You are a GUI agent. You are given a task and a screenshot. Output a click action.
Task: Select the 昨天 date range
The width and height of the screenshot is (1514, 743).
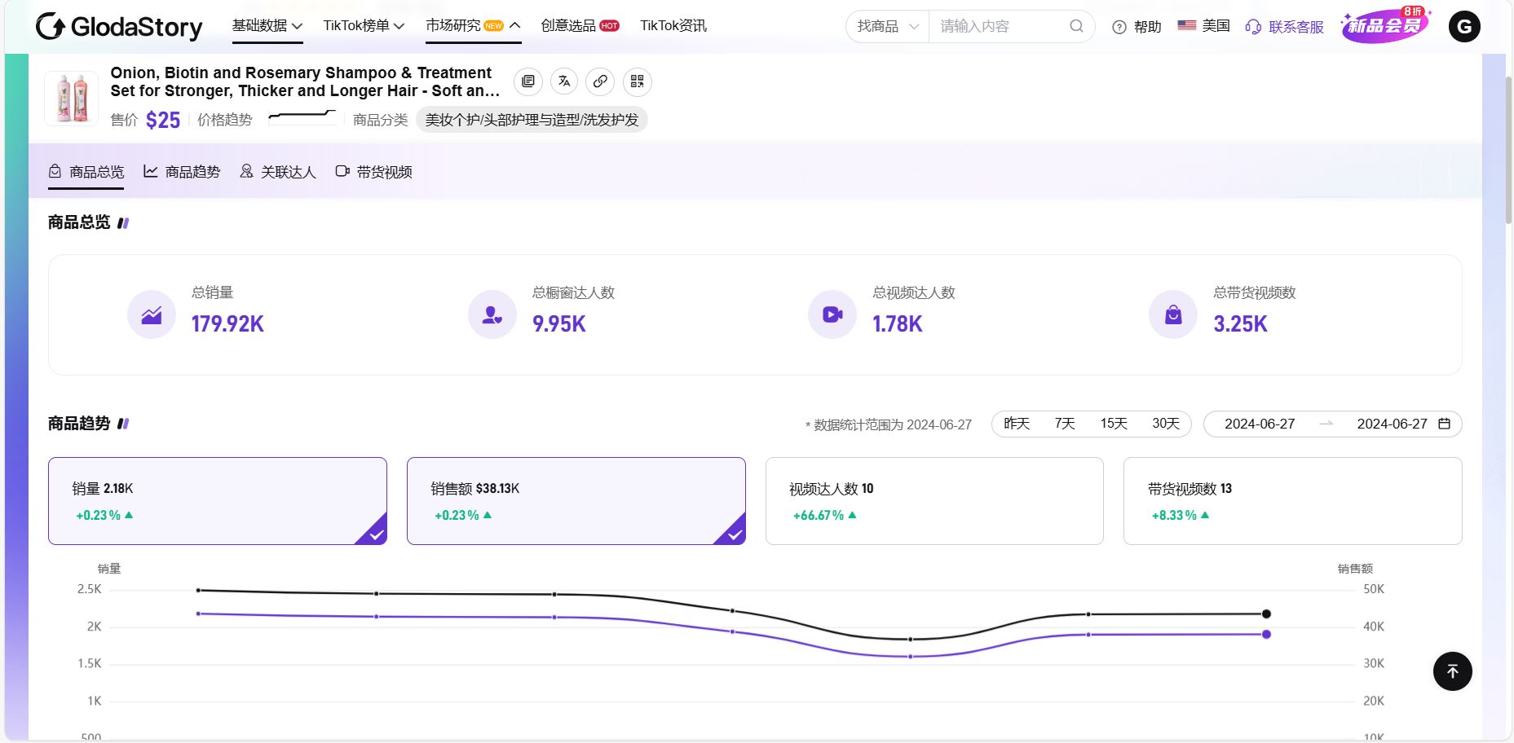(x=1017, y=424)
